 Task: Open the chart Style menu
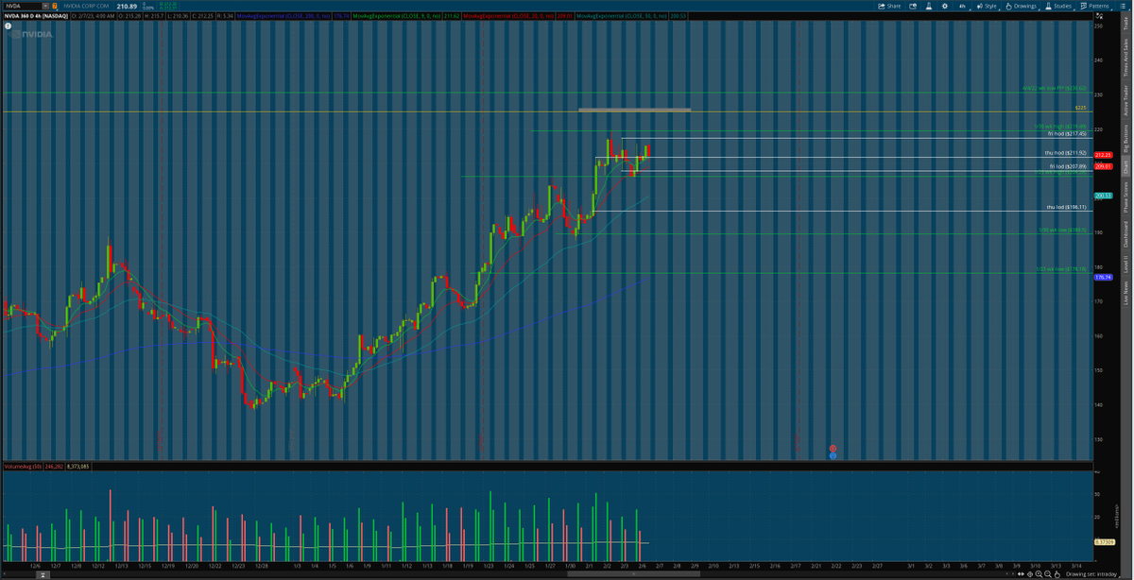[x=989, y=5]
